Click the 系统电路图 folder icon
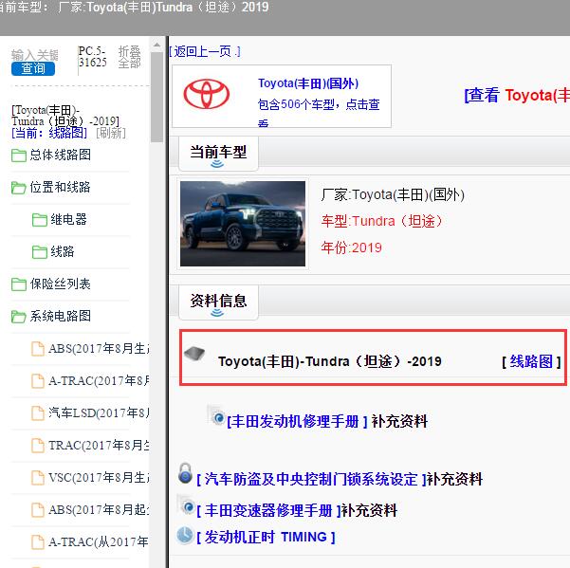 [x=19, y=316]
